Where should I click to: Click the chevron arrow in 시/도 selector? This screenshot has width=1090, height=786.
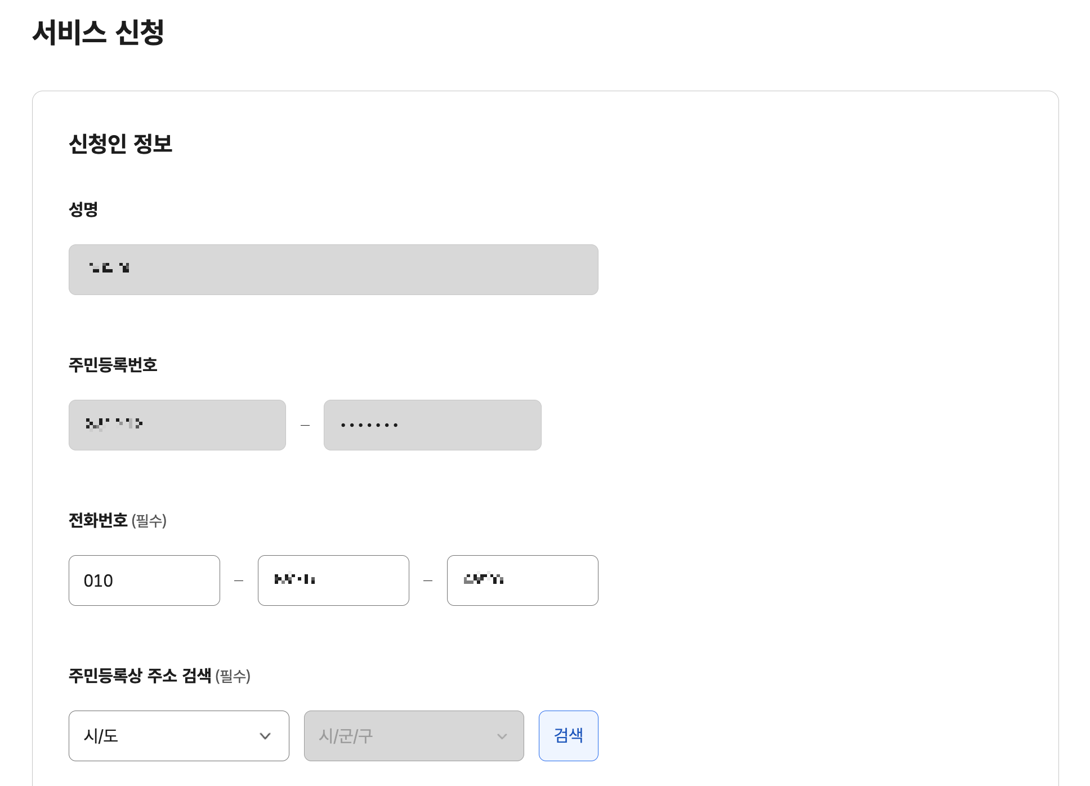(265, 736)
